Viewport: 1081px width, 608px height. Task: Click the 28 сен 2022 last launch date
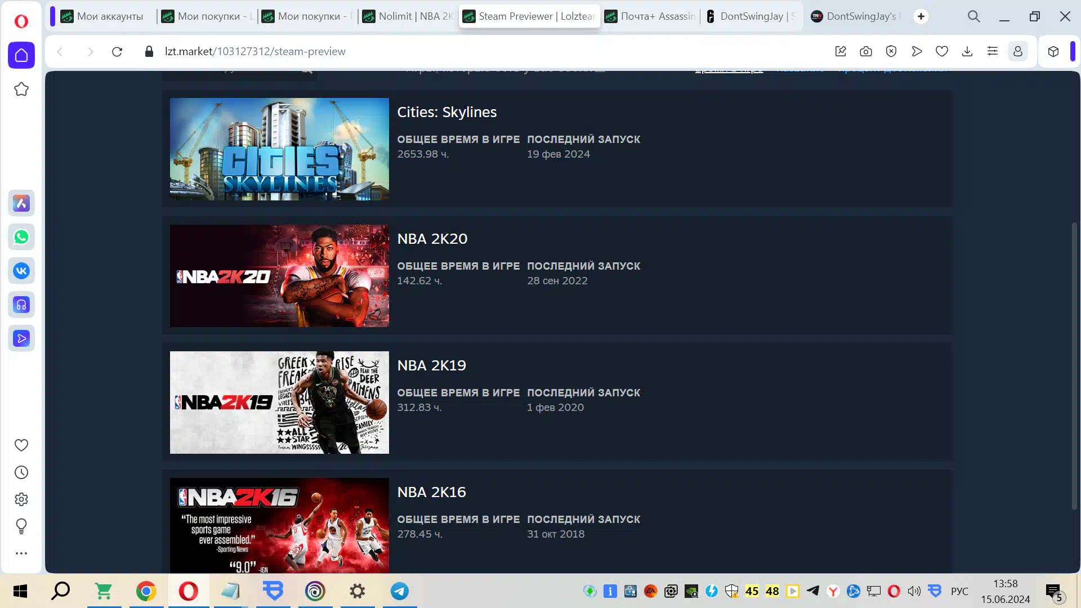pos(557,281)
